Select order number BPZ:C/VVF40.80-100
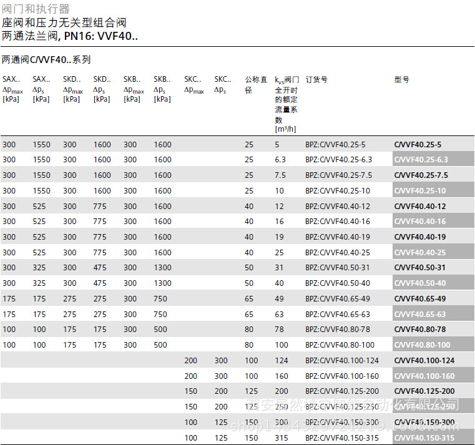Viewport: 475px width, 445px height. coord(340,345)
